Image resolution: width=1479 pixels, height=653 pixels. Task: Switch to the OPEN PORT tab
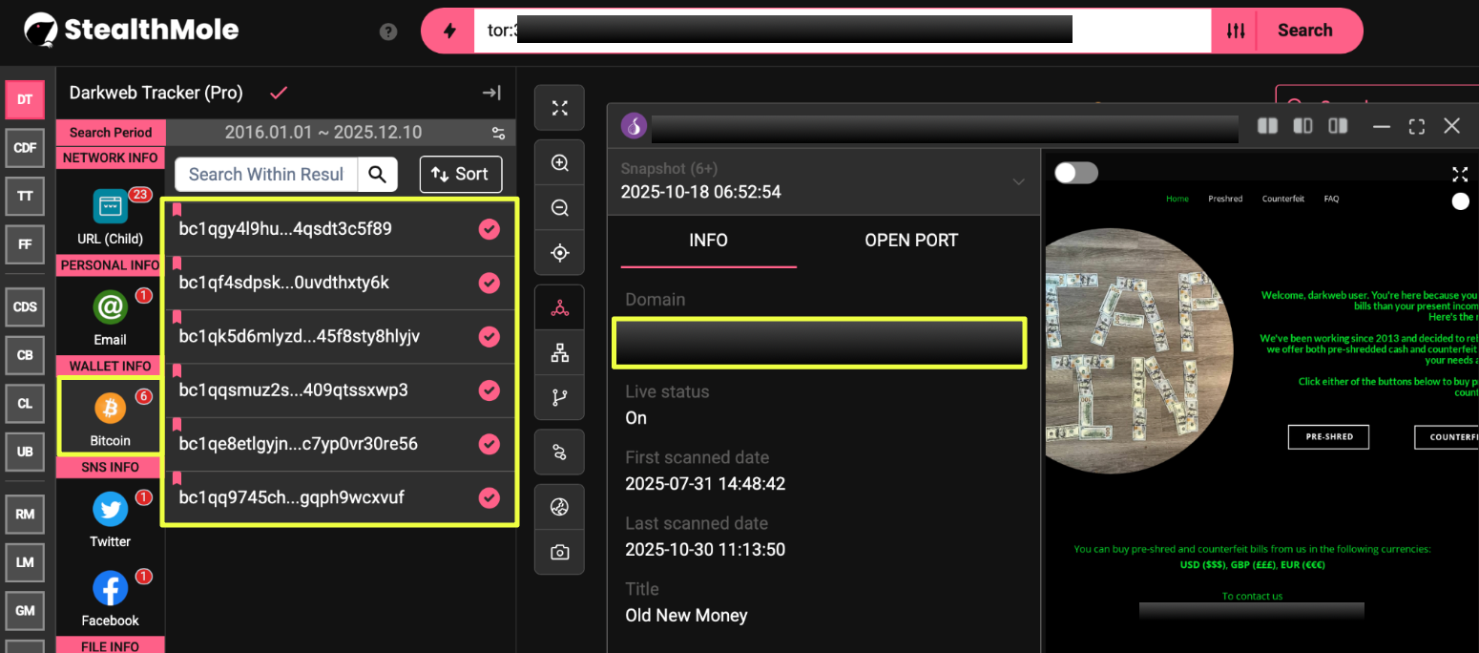tap(910, 241)
